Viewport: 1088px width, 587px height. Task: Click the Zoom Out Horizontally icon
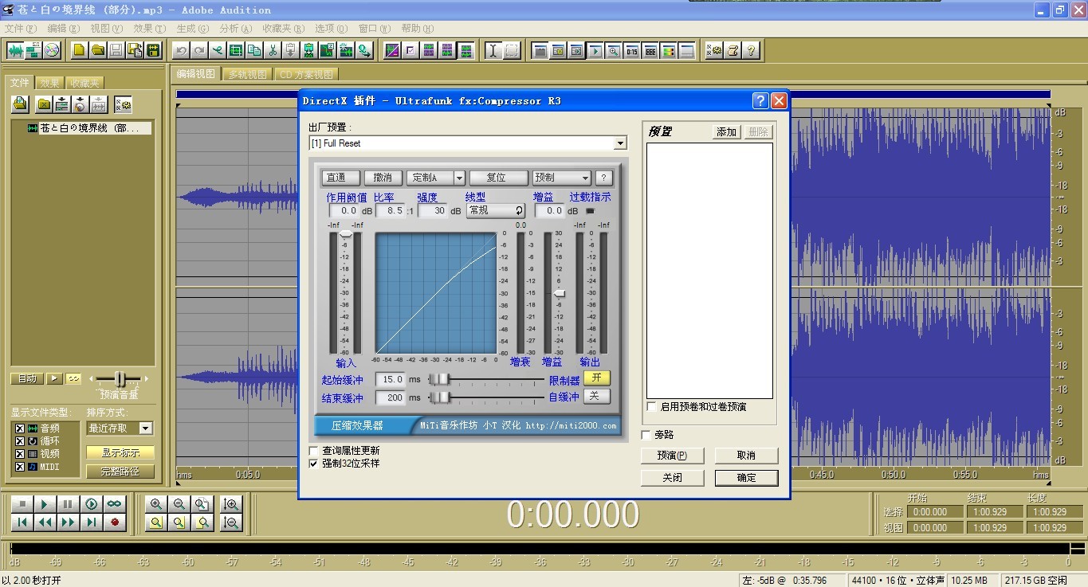coord(179,504)
